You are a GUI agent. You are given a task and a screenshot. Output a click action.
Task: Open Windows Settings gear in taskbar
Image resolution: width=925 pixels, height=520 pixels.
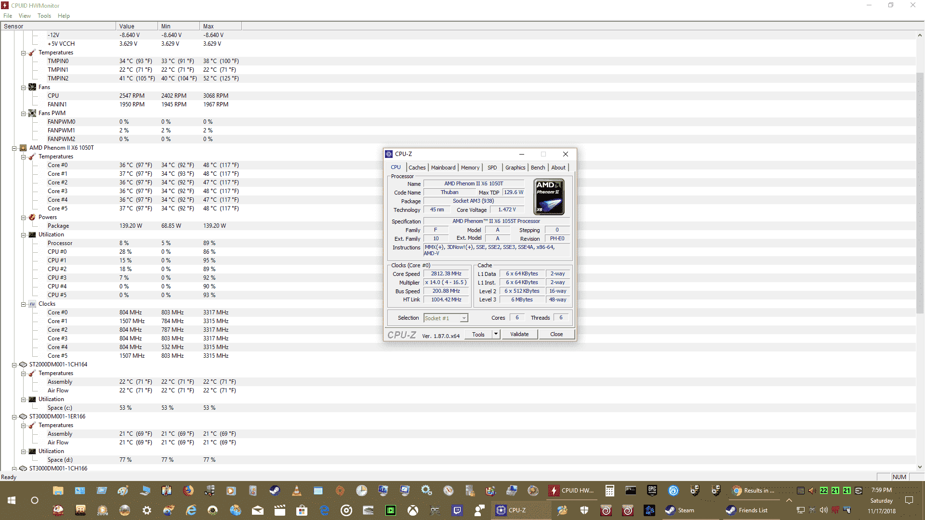[147, 510]
